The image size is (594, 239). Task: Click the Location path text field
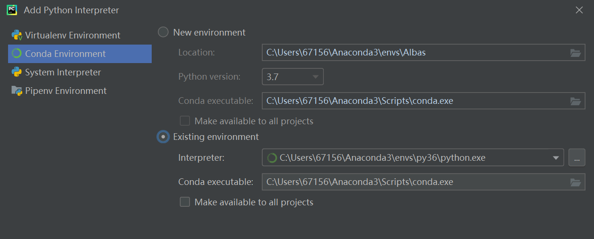click(412, 53)
